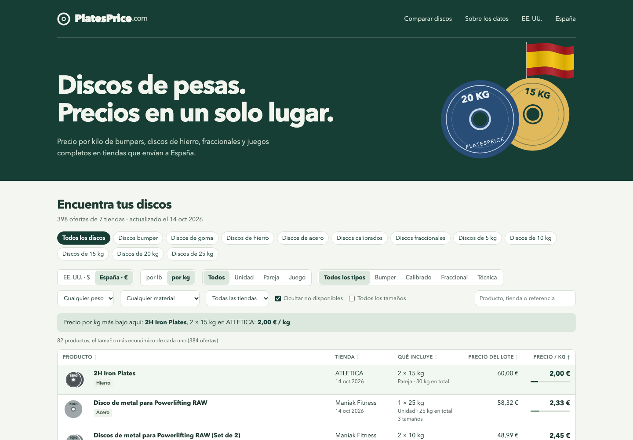
Task: Click price bar under 2,33 €
Action: point(550,411)
